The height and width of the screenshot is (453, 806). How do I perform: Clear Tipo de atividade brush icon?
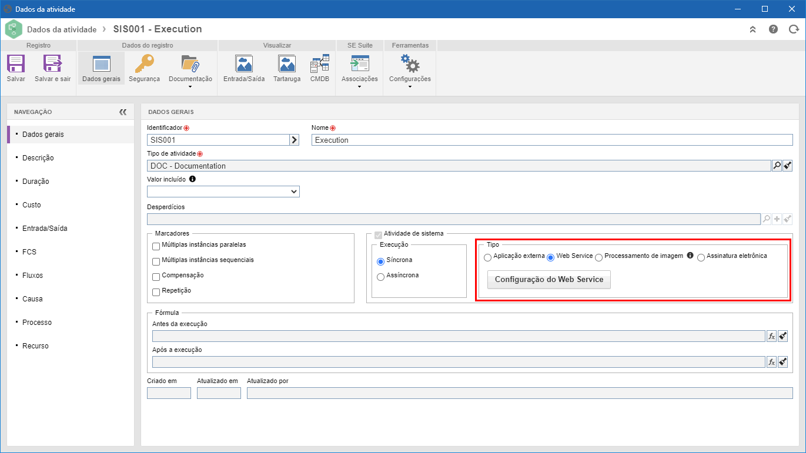click(x=788, y=166)
